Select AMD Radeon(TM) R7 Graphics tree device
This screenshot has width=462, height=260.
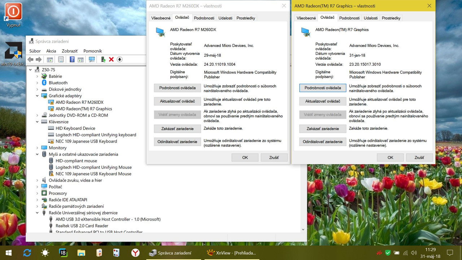click(x=83, y=109)
